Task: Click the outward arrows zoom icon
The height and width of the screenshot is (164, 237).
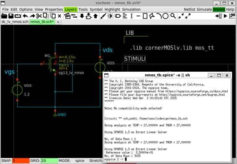Action: tap(188, 16)
